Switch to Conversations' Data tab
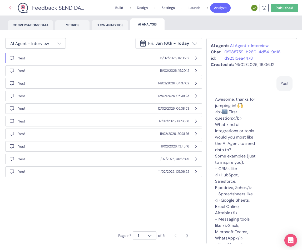 point(31,25)
